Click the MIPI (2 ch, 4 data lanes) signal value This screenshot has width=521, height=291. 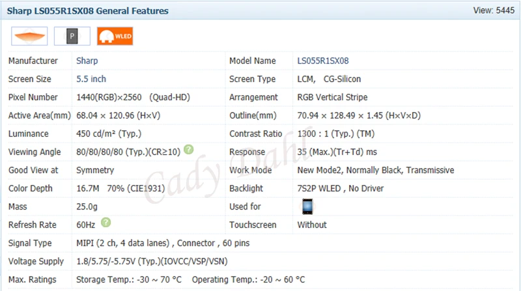pos(163,243)
